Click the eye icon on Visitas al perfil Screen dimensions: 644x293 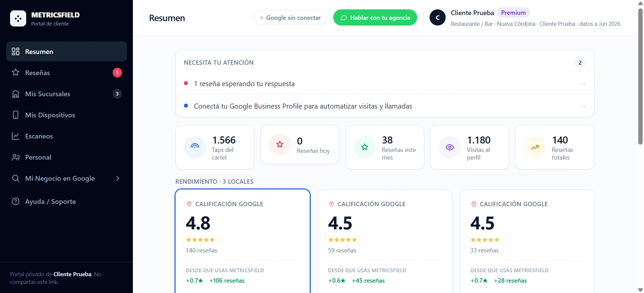(x=450, y=147)
